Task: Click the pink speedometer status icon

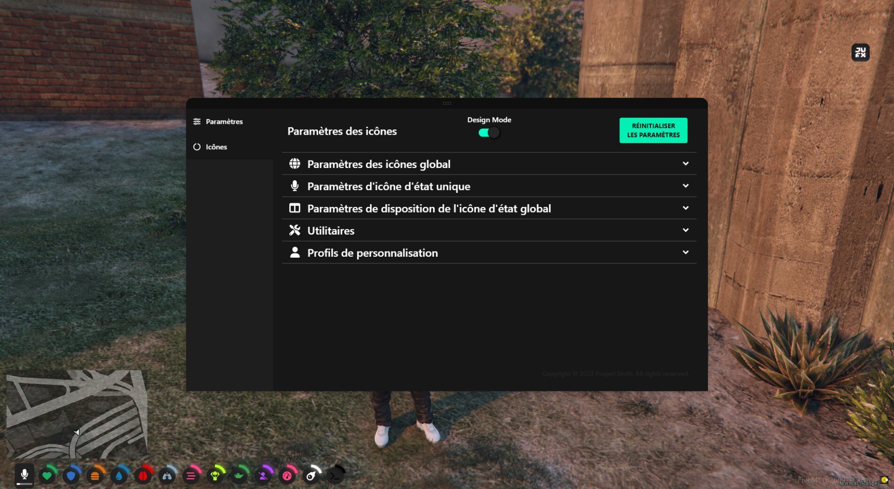Action: click(x=287, y=476)
